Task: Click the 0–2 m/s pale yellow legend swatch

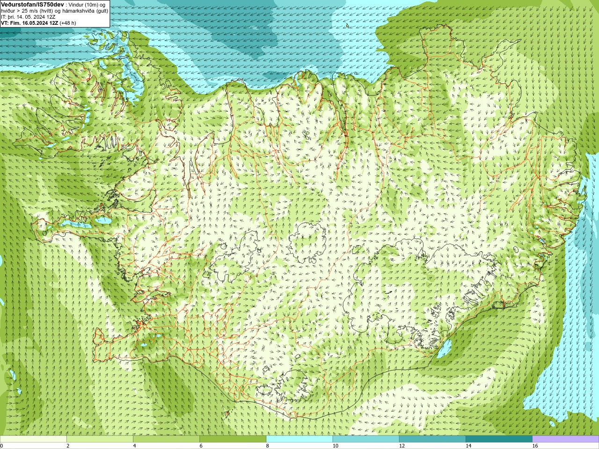Action: [33, 439]
